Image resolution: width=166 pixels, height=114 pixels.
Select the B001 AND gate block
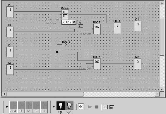[x=117, y=28]
